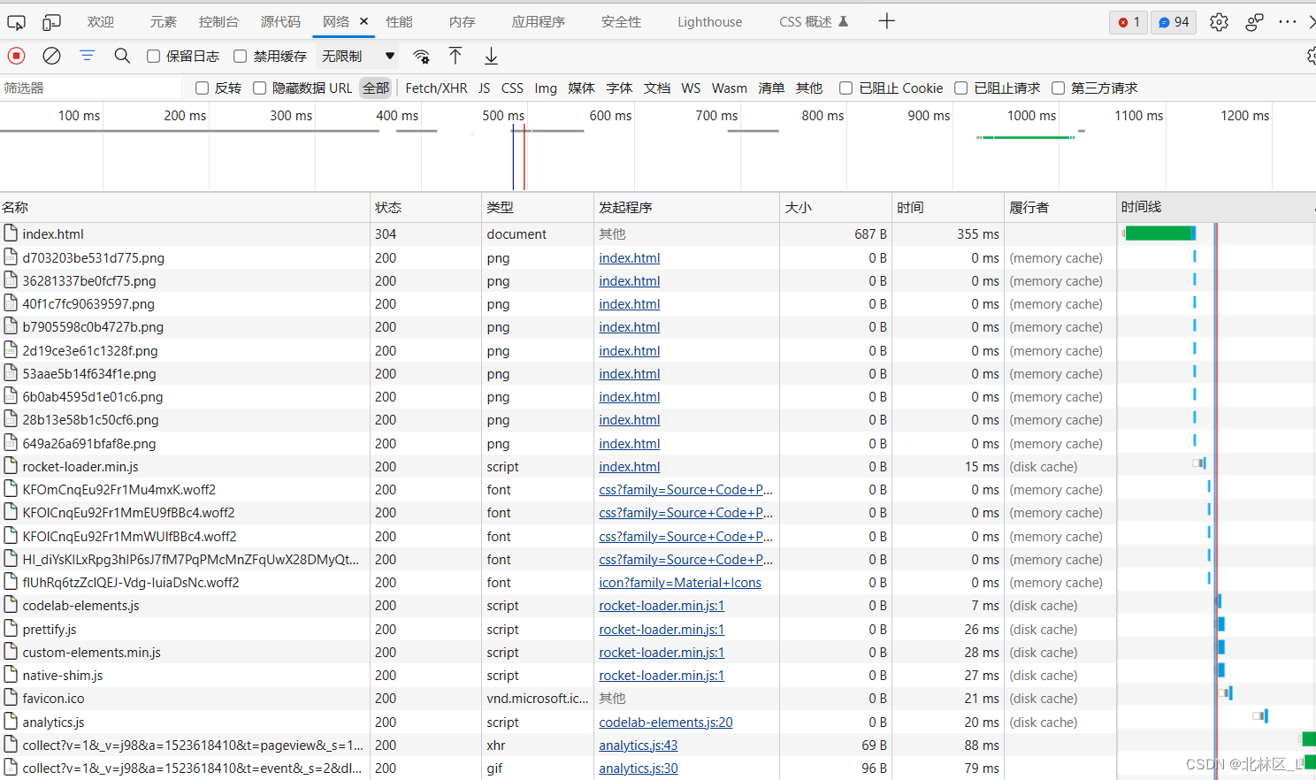Image resolution: width=1316 pixels, height=780 pixels.
Task: Open codelab-elements.js:20 initiator link
Action: pos(665,723)
